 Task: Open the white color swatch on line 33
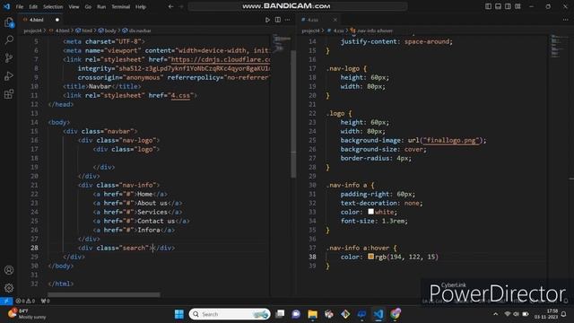[370, 212]
